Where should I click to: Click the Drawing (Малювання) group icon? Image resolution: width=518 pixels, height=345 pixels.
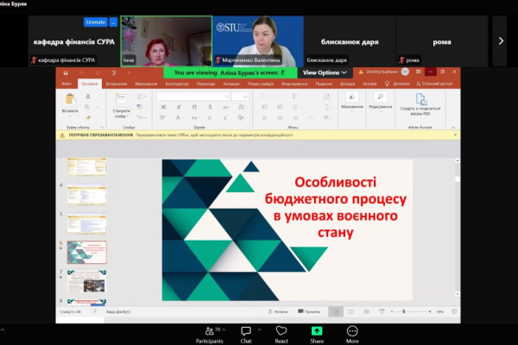pos(352,97)
